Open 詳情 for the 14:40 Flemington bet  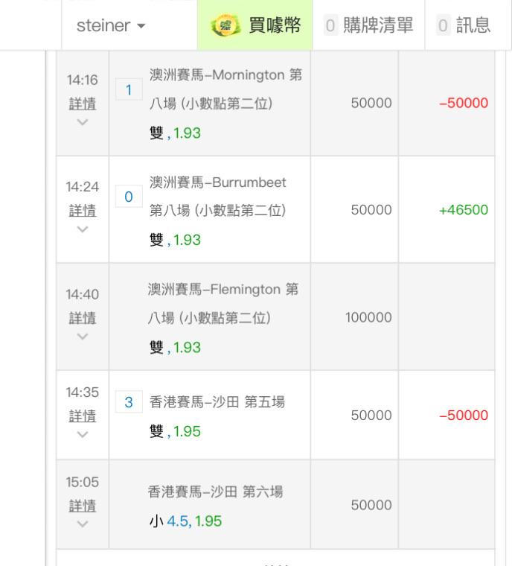(x=83, y=318)
